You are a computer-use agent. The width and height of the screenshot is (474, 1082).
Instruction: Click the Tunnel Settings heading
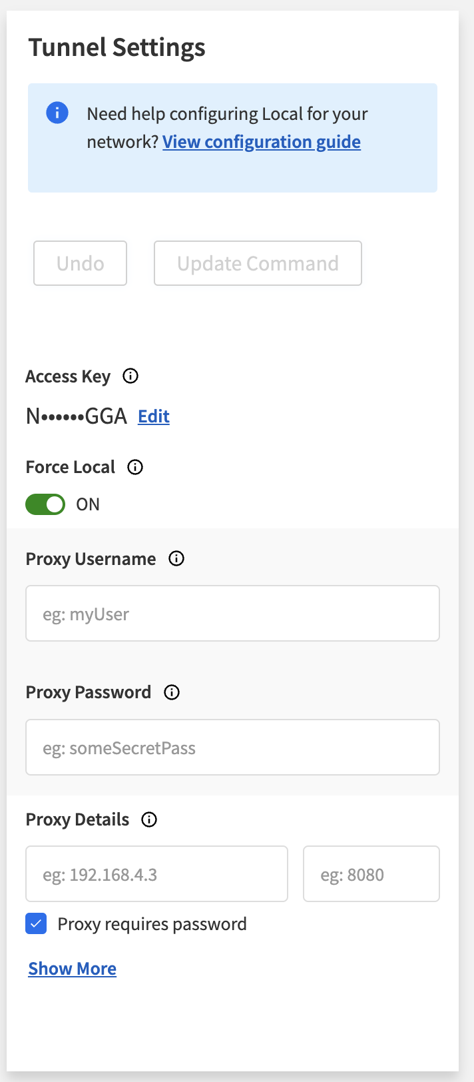coord(116,47)
